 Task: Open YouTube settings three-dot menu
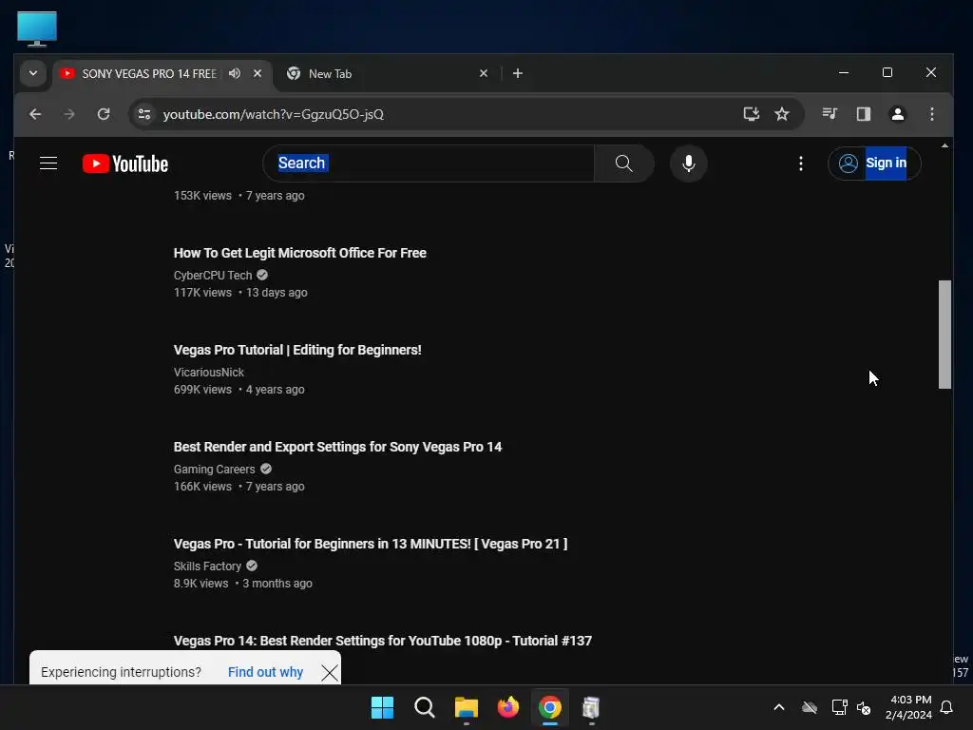[x=800, y=163]
